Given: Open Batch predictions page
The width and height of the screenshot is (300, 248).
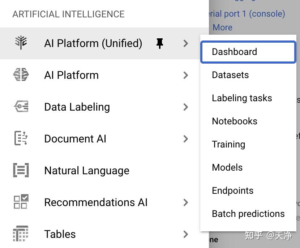Looking at the screenshot, I should tap(248, 214).
